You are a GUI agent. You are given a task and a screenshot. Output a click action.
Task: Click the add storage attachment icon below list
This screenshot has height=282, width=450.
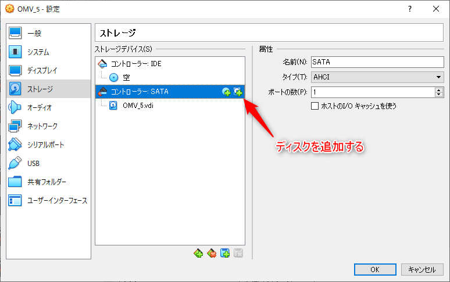click(x=225, y=253)
